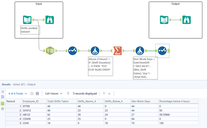The width and height of the screenshot is (207, 128).
Task: Click the Non Work Days column header
Action: (x=141, y=101)
